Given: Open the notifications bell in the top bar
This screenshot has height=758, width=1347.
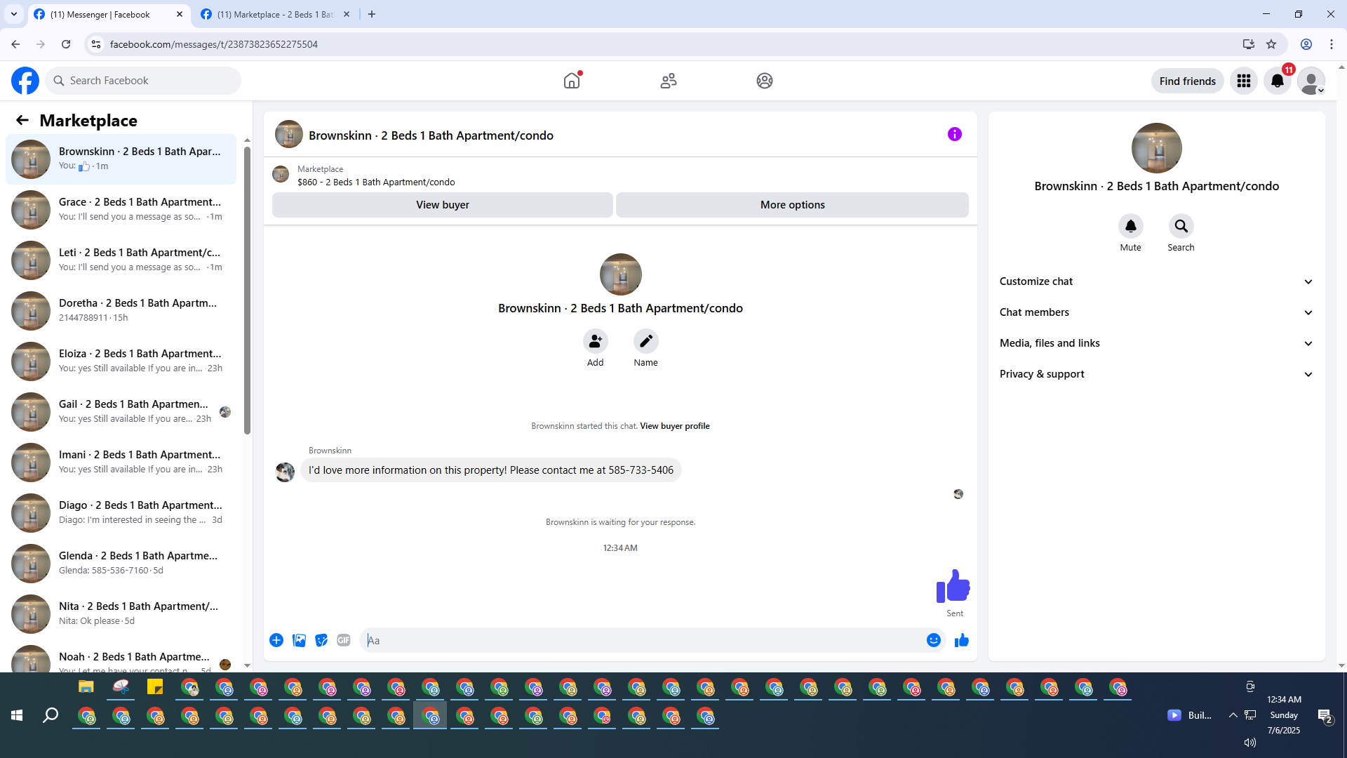Looking at the screenshot, I should [x=1277, y=81].
